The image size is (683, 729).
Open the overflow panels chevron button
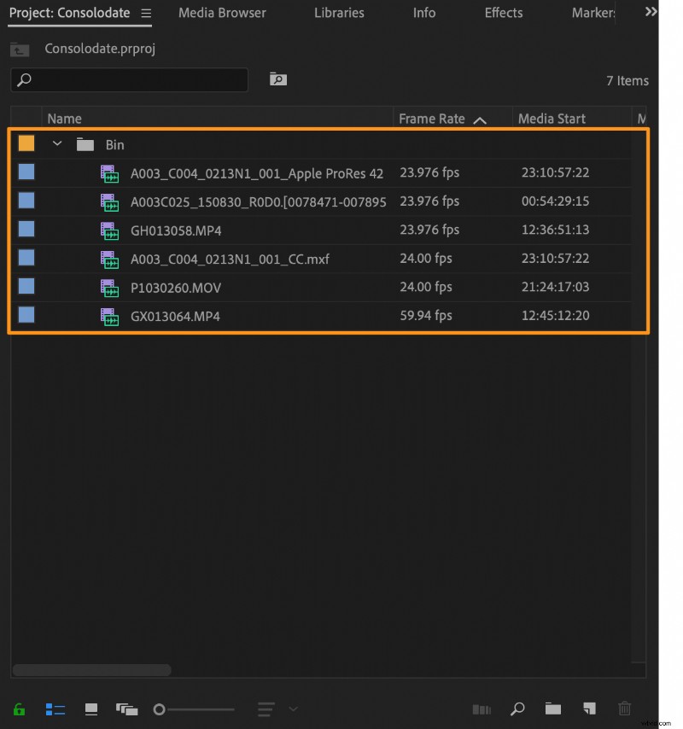tap(651, 12)
